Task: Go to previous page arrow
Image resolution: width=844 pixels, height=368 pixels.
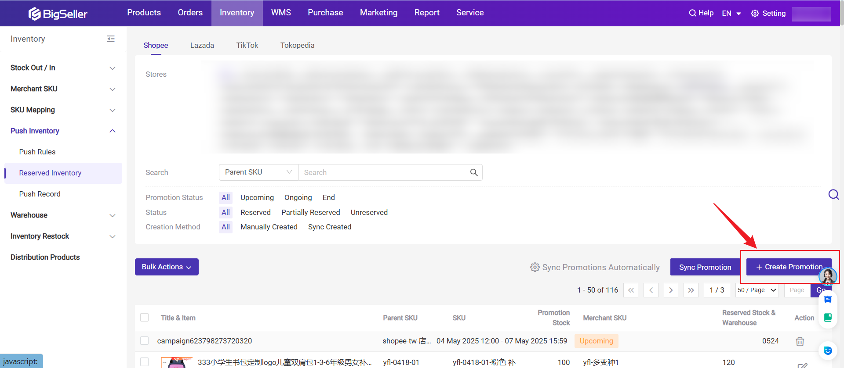Action: coord(651,290)
